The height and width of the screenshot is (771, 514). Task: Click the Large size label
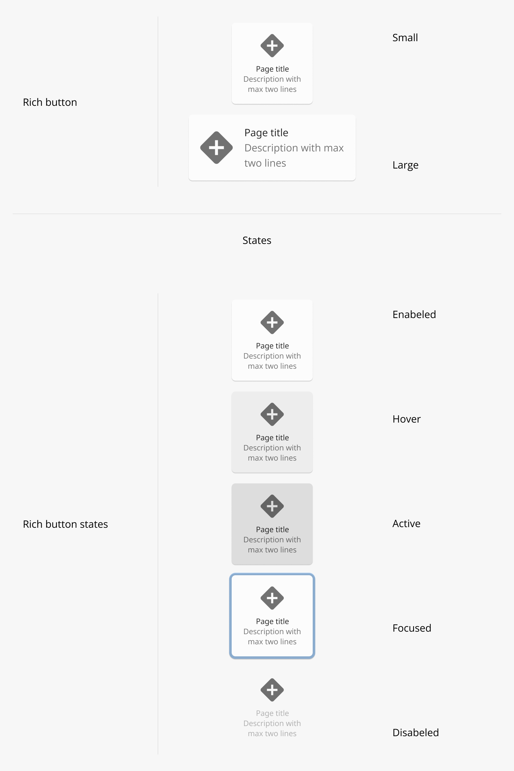(x=405, y=165)
